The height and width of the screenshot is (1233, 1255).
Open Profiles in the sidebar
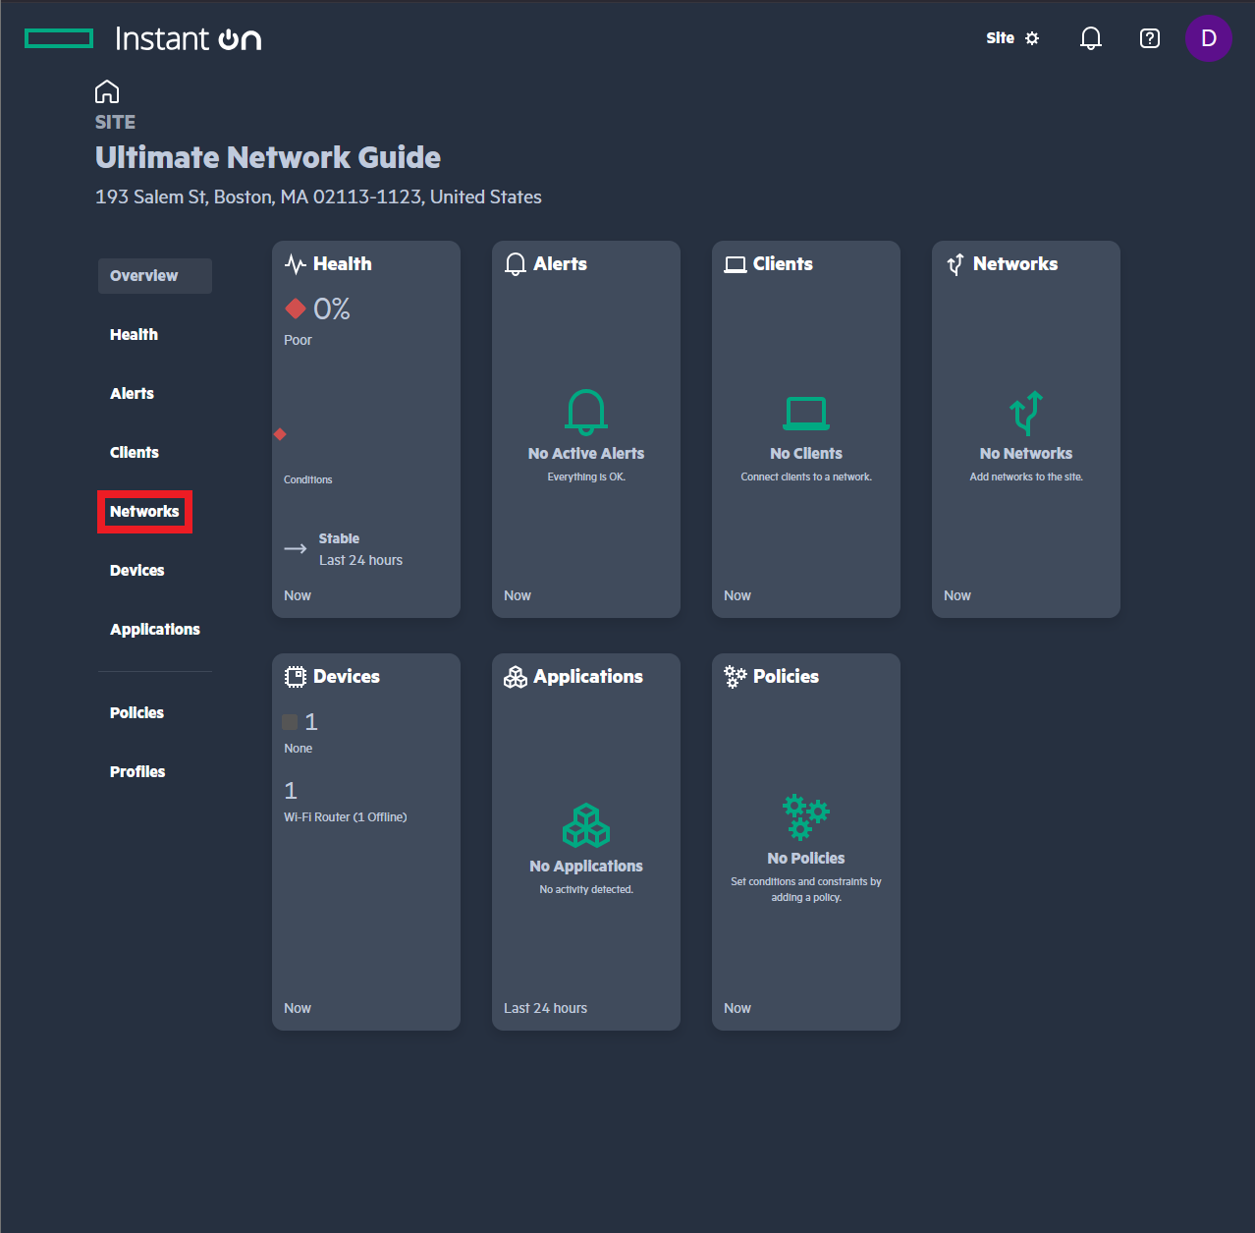[x=137, y=772]
